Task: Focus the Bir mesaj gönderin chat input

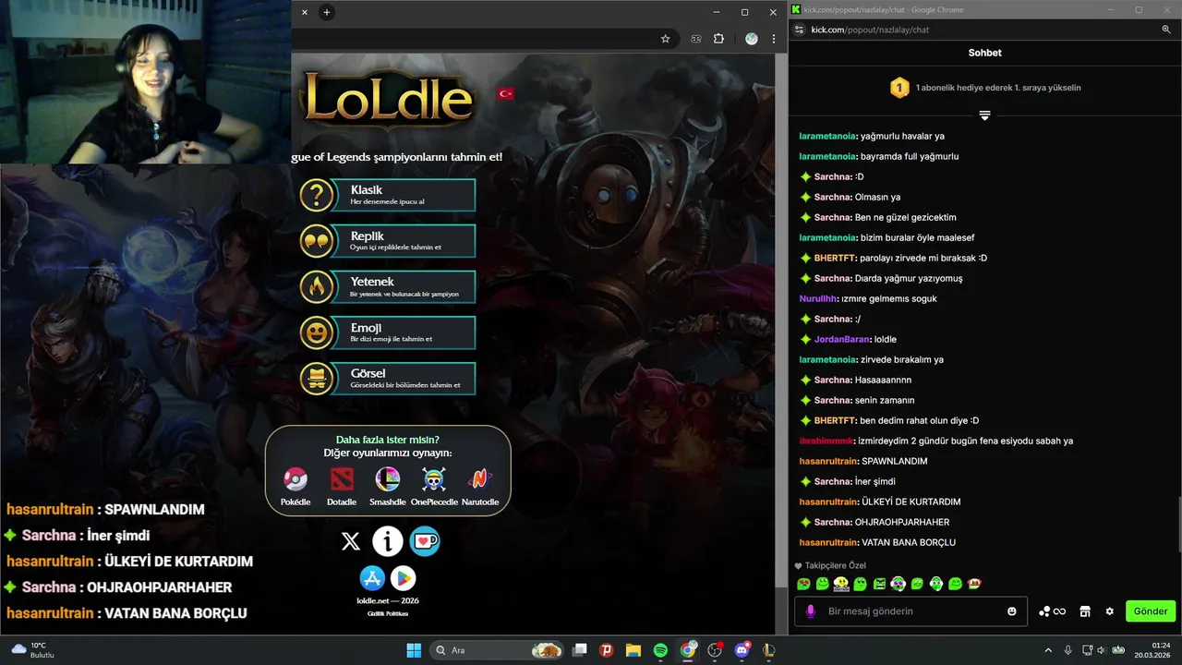Action: click(x=911, y=611)
